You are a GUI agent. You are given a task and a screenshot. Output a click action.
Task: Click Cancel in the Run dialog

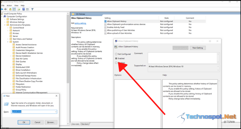(x=37, y=122)
